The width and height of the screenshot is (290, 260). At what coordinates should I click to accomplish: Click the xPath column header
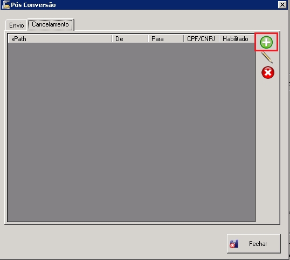click(x=60, y=39)
